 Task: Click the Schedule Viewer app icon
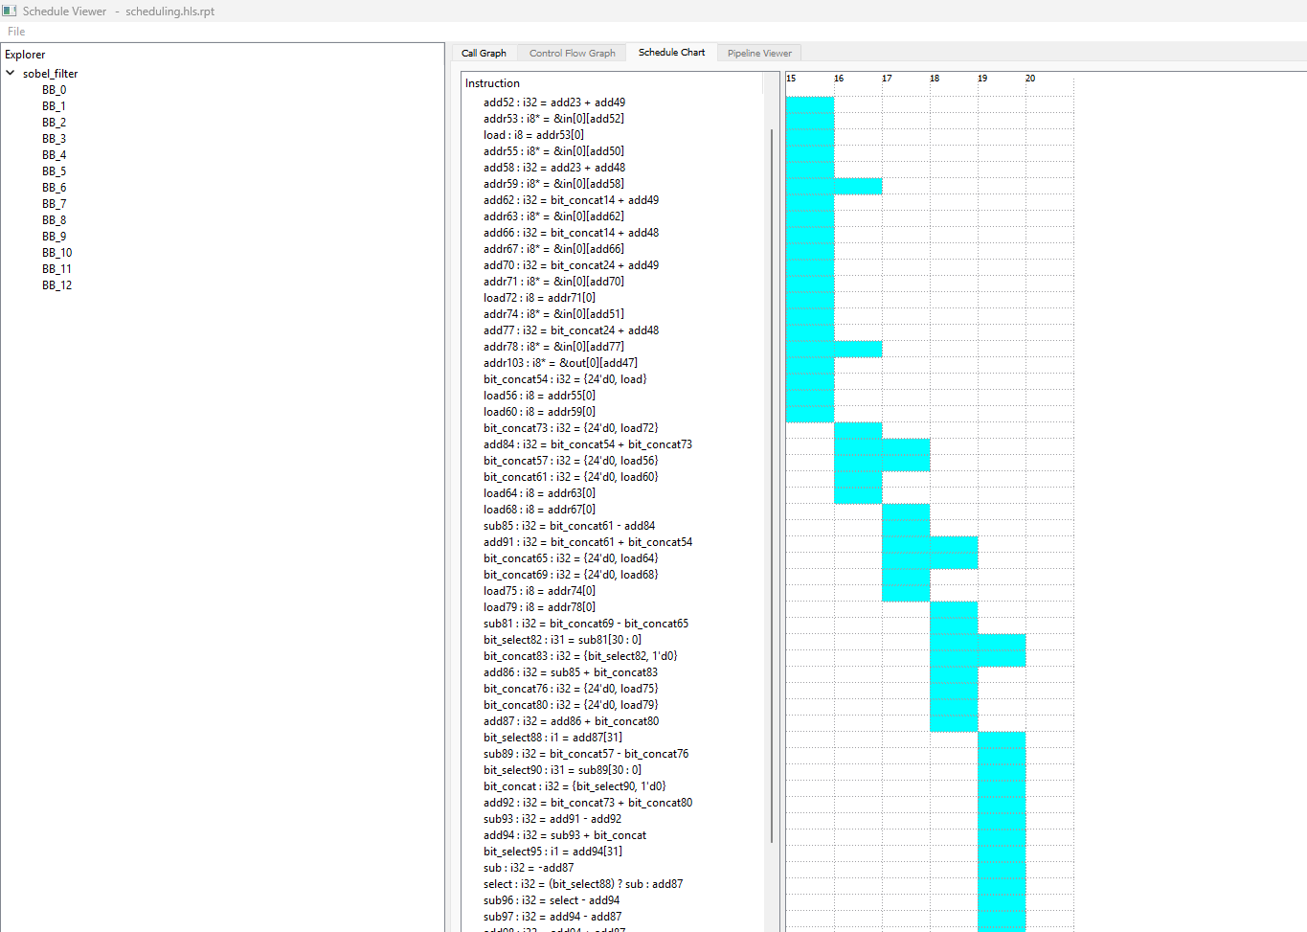click(10, 11)
